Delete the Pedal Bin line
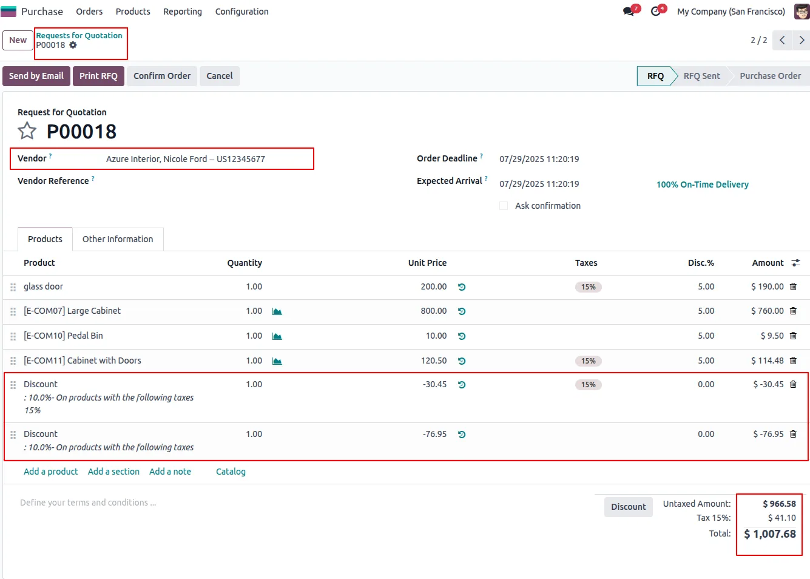 [x=793, y=336]
